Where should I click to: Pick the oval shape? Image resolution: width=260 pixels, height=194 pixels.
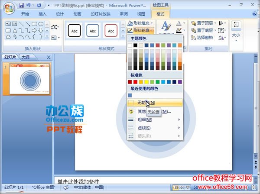[41, 24]
